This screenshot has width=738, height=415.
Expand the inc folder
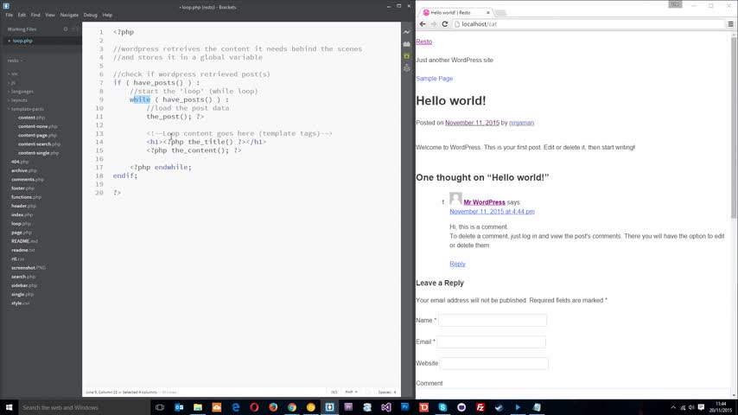pyautogui.click(x=14, y=74)
